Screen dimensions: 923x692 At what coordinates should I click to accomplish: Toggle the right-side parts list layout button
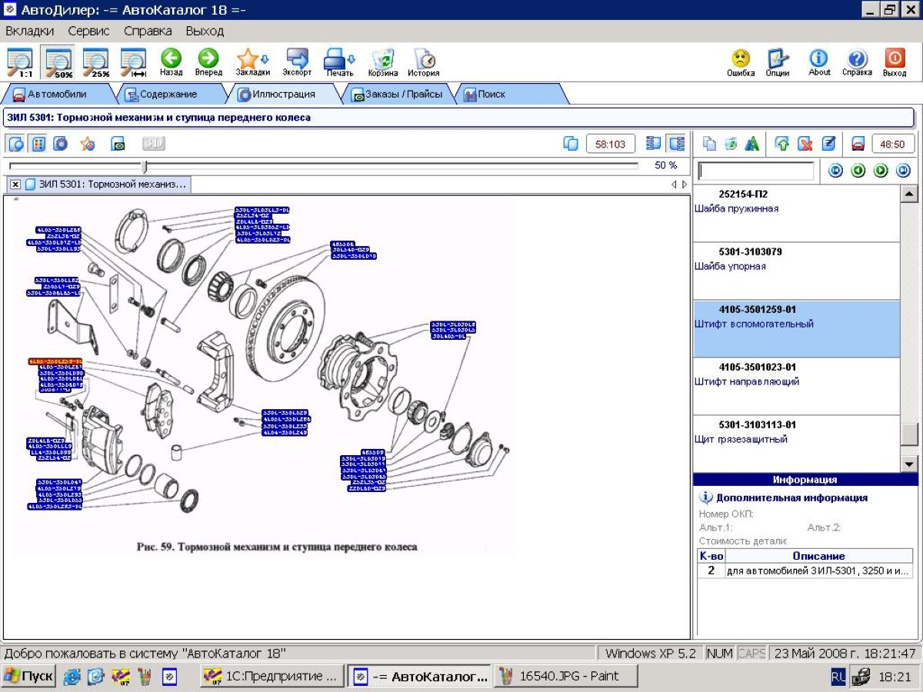click(x=677, y=144)
